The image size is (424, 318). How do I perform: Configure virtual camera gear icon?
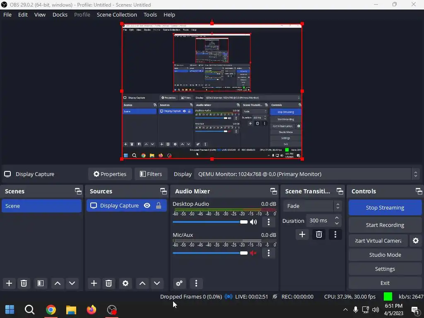click(x=416, y=241)
